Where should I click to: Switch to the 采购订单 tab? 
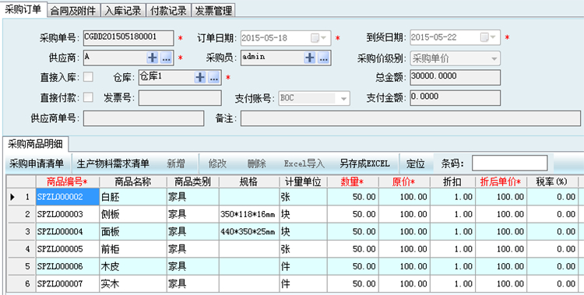(23, 9)
